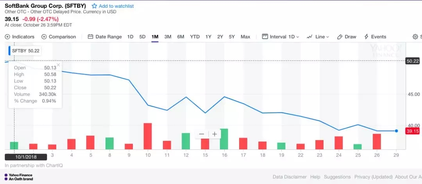
Task: Select the 1Y time range
Action: coord(208,37)
